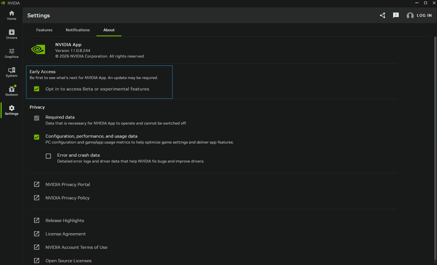Click the copyright NVIDIA Corporation text
Image resolution: width=437 pixels, height=265 pixels.
pyautogui.click(x=100, y=56)
